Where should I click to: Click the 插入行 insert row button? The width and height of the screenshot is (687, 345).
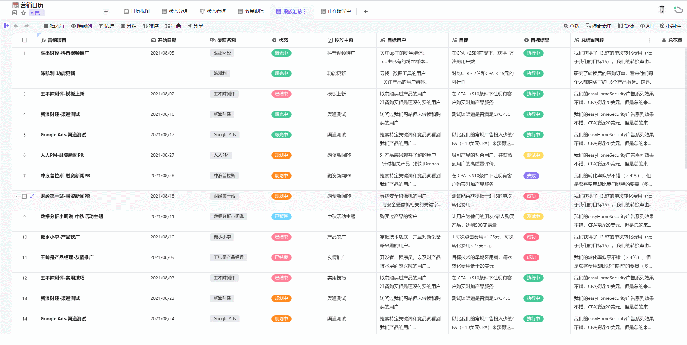click(x=54, y=26)
